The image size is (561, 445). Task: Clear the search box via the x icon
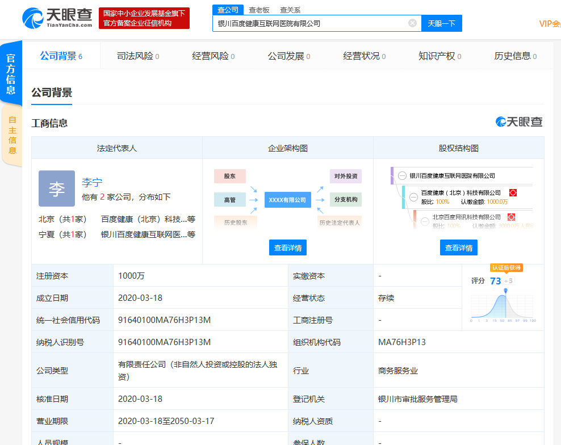coord(412,23)
